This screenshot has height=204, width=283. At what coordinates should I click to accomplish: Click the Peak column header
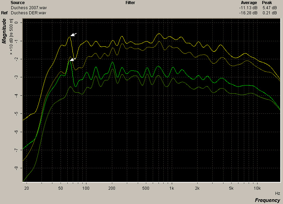coord(266,2)
